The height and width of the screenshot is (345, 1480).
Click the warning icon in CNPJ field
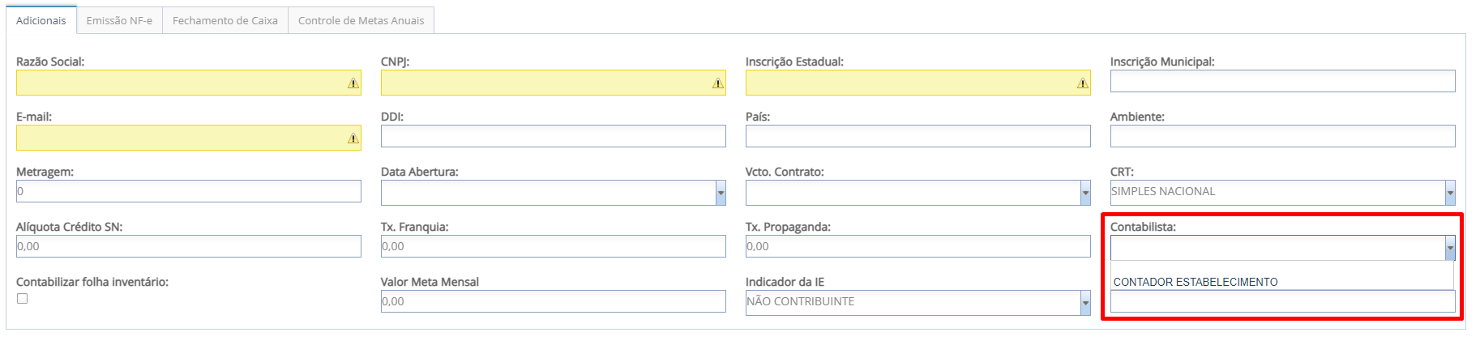717,83
